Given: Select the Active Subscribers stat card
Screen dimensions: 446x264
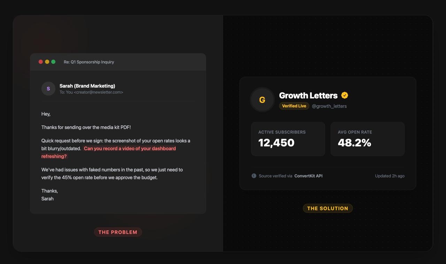Looking at the screenshot, I should (288, 139).
